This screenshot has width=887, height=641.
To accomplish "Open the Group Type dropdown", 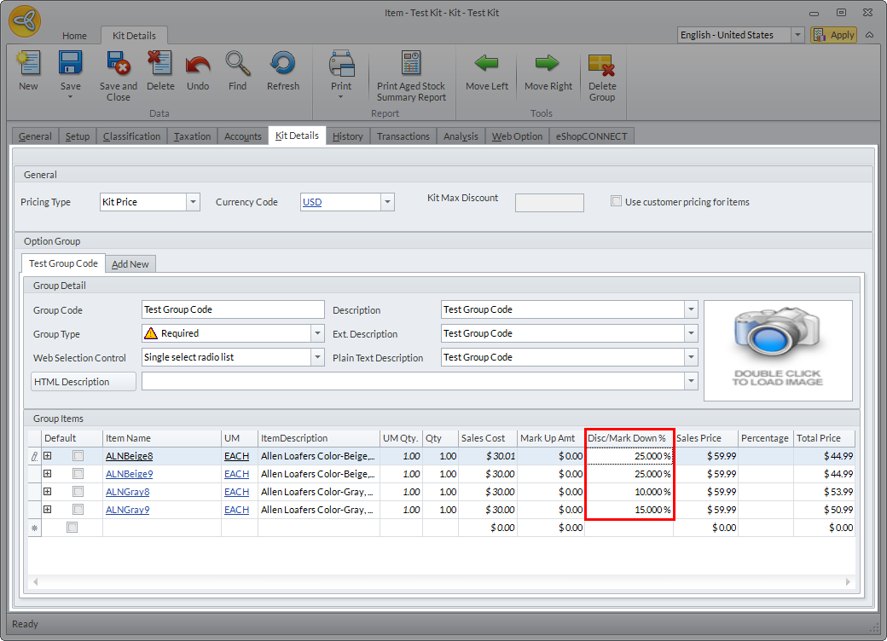I will point(317,333).
